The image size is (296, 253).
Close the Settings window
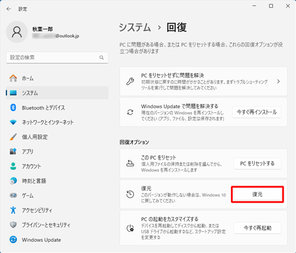pyautogui.click(x=288, y=6)
